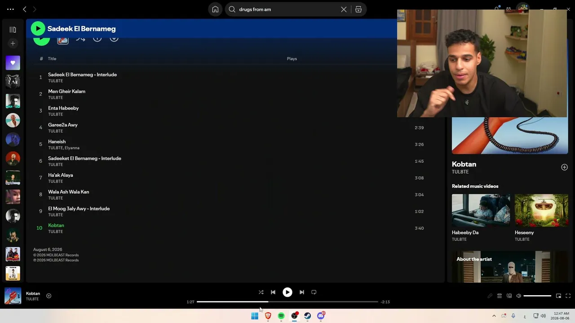Select the track 'Garee2a Awy'
This screenshot has width=575, height=323.
[63, 125]
